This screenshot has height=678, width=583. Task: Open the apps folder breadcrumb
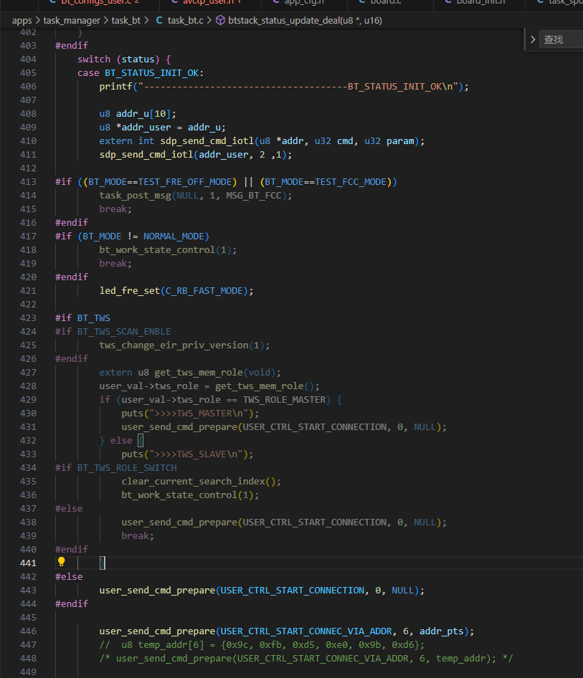point(22,21)
